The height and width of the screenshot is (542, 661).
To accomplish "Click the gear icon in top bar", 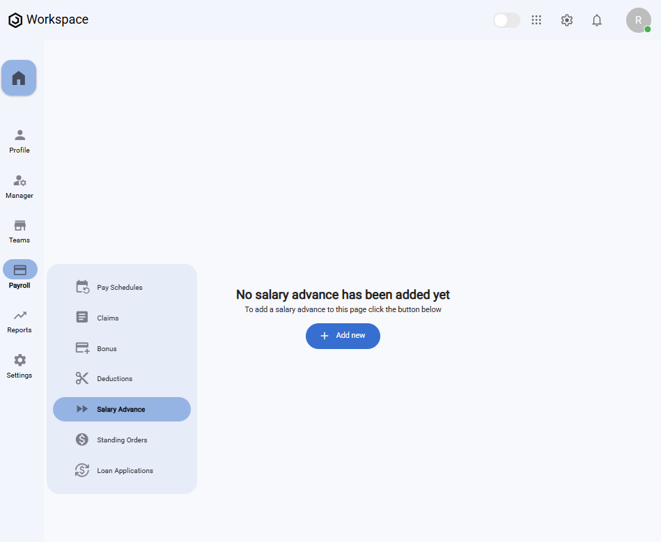I will coord(567,20).
